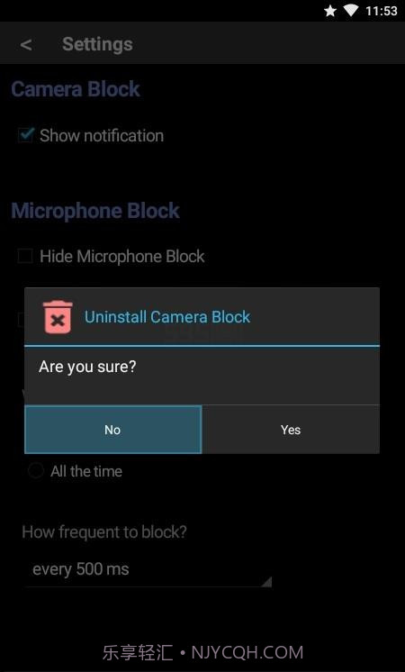The height and width of the screenshot is (672, 405).
Task: Confirm uninstall by choosing Yes
Action: pos(291,430)
